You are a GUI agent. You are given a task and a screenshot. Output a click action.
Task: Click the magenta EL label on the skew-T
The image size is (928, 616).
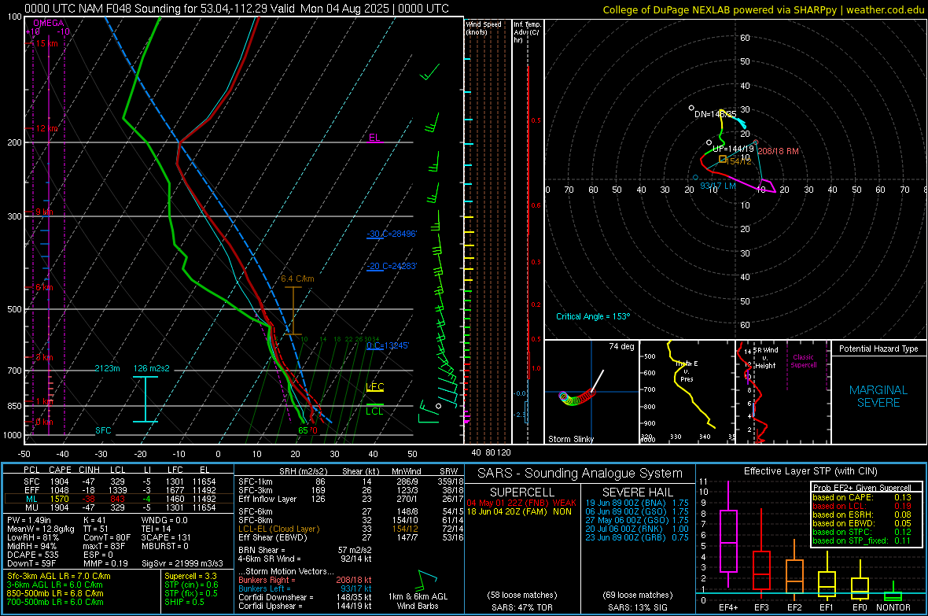374,138
